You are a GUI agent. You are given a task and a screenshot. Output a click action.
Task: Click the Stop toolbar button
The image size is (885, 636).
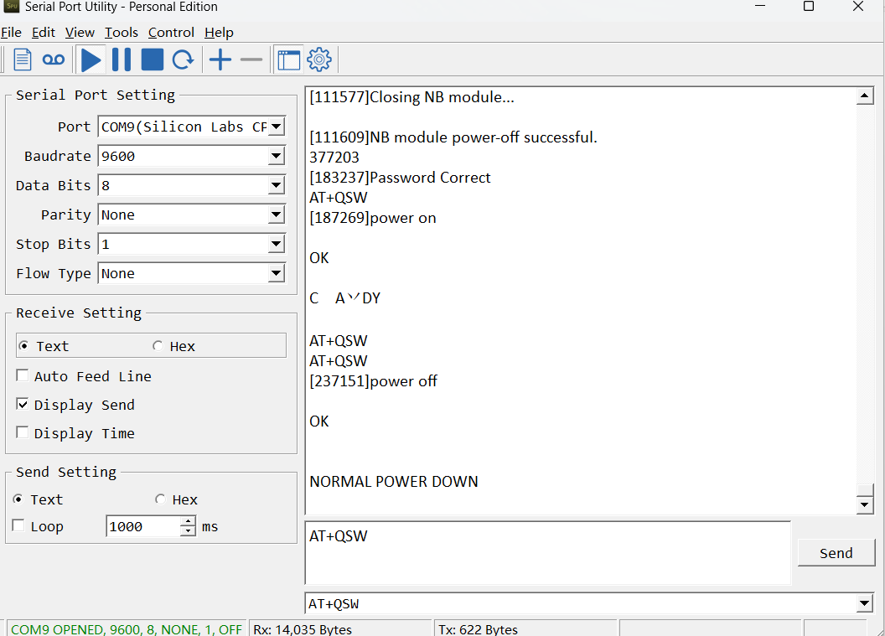click(x=153, y=59)
